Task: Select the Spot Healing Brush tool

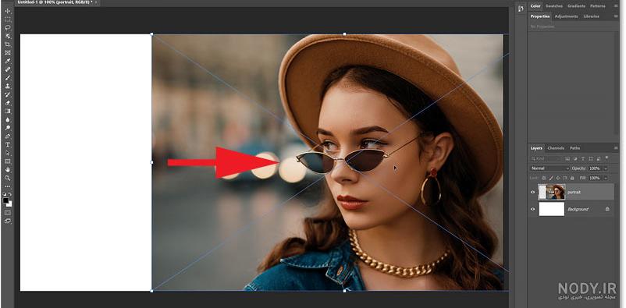Action: [8, 69]
